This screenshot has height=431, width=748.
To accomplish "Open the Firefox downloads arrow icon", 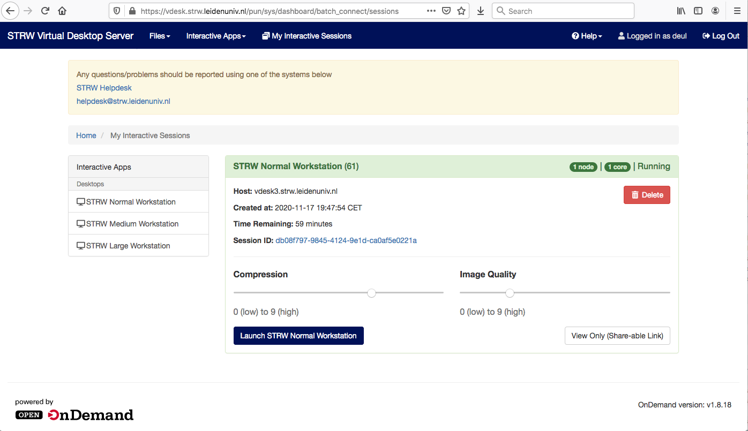I will 480,11.
